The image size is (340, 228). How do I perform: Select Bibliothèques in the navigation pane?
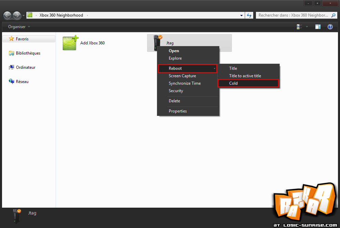[x=24, y=53]
